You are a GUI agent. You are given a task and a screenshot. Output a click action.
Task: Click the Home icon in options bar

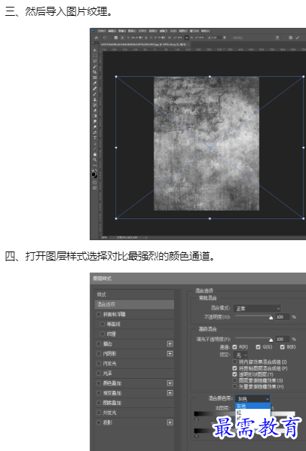pyautogui.click(x=96, y=38)
